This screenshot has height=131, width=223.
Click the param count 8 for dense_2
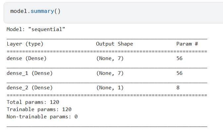pos(178,88)
